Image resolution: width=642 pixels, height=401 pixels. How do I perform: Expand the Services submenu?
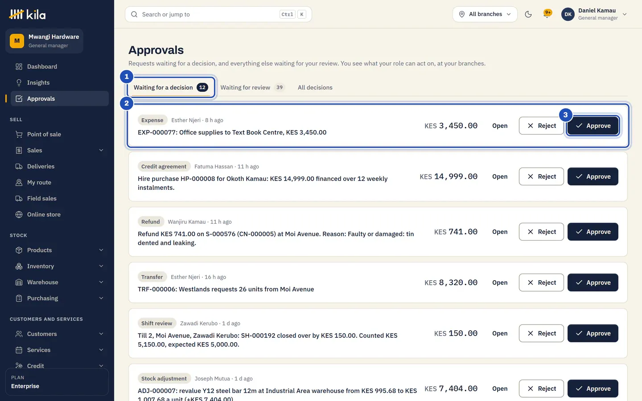(101, 350)
